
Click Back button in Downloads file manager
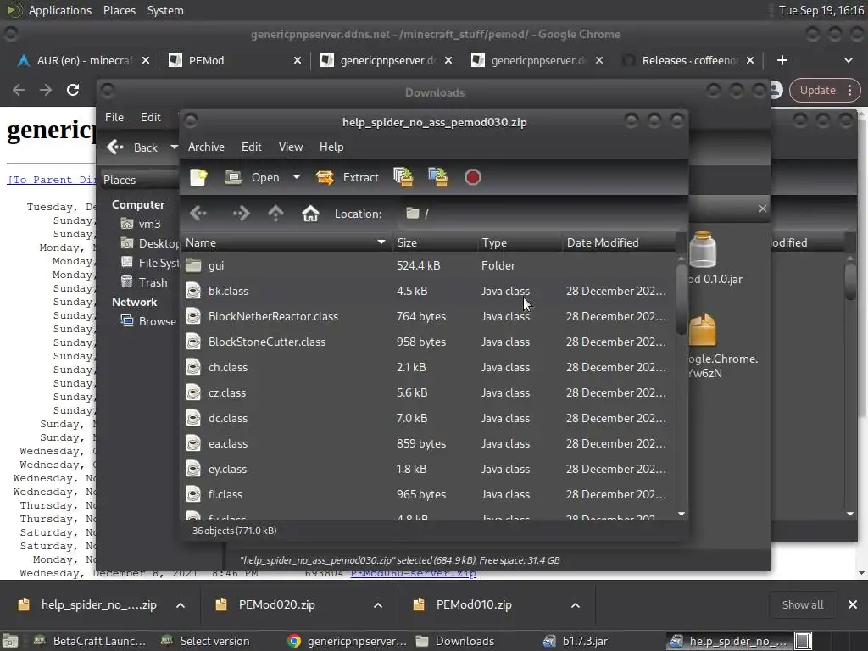tap(133, 147)
